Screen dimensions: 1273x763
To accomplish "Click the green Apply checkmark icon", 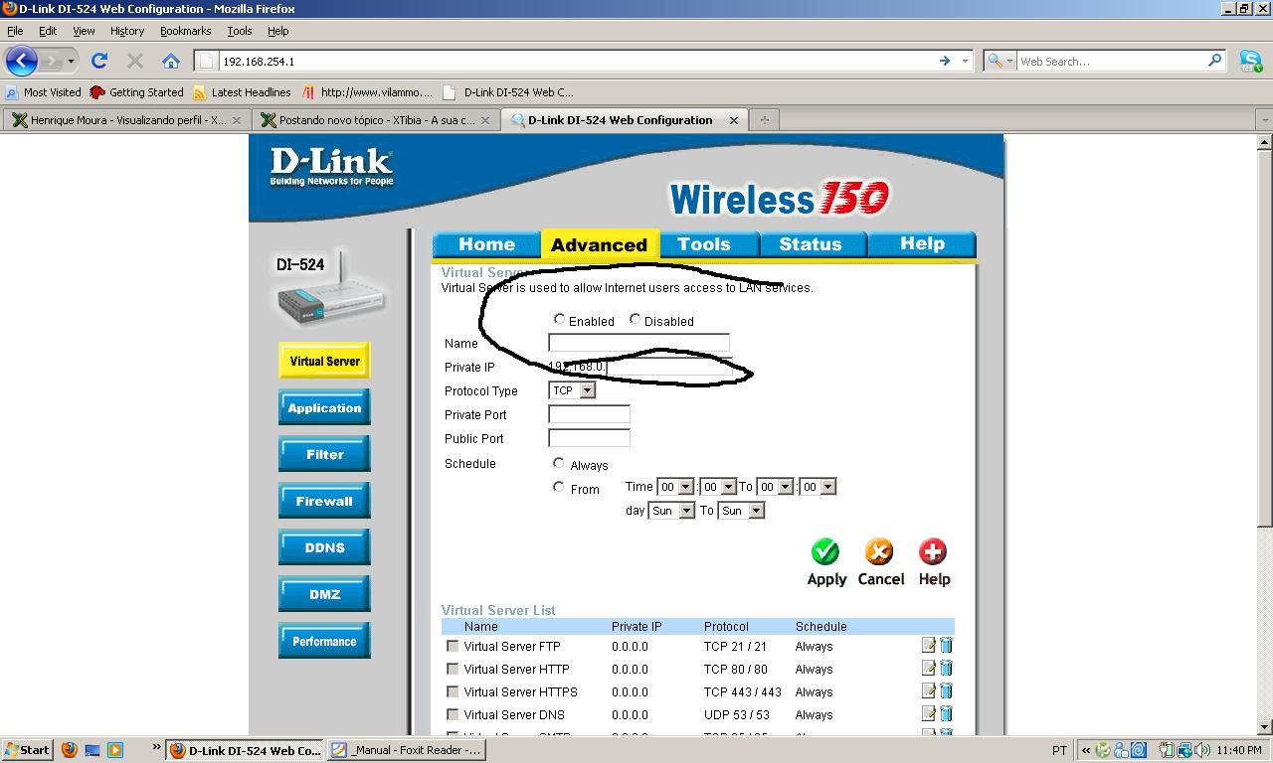I will pos(825,551).
